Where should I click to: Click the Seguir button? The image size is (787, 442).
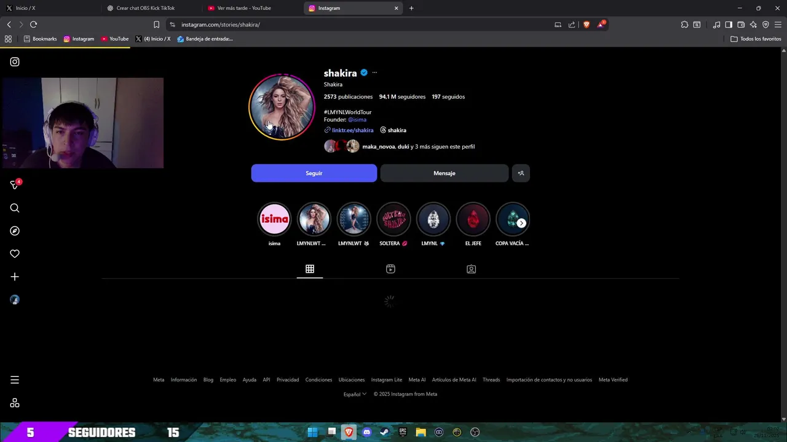click(314, 173)
